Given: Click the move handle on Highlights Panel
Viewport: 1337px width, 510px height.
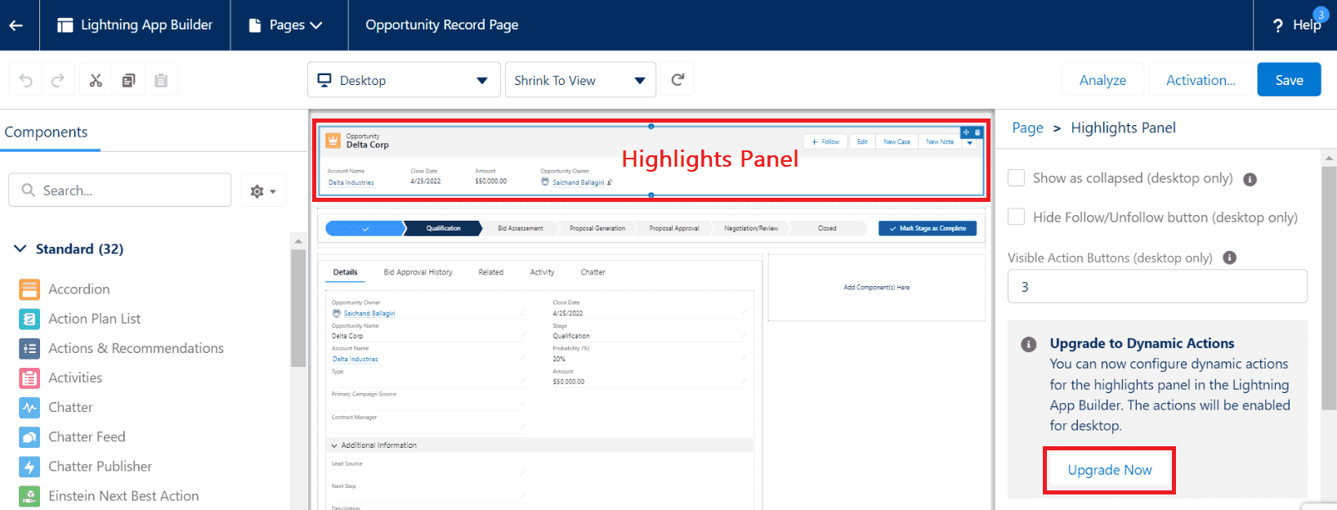Looking at the screenshot, I should click(966, 132).
